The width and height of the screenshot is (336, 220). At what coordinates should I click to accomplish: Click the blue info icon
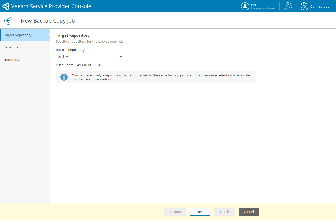click(x=64, y=77)
